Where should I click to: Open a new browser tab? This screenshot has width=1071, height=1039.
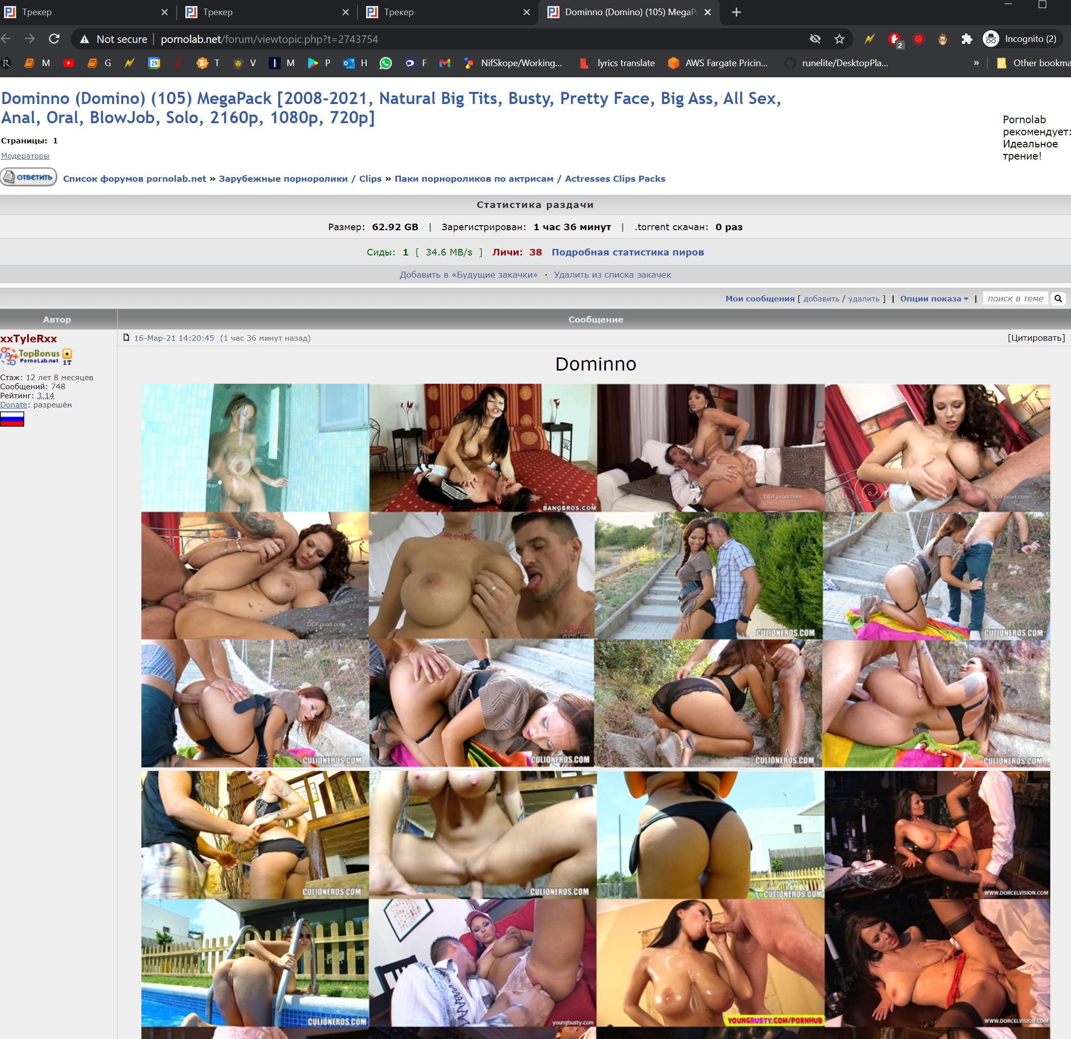(736, 12)
